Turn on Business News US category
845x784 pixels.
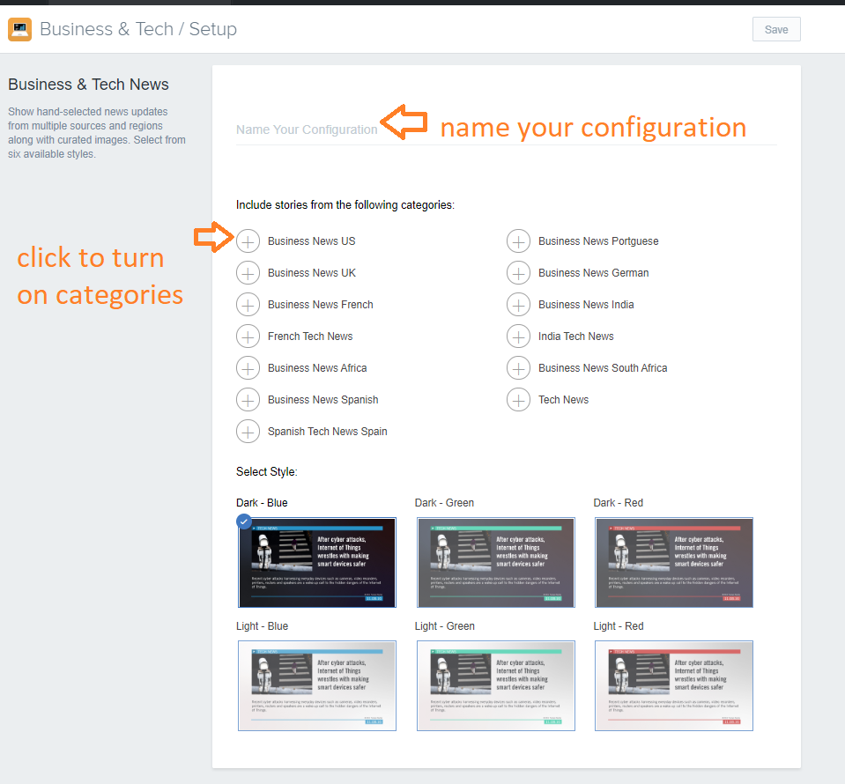[248, 241]
